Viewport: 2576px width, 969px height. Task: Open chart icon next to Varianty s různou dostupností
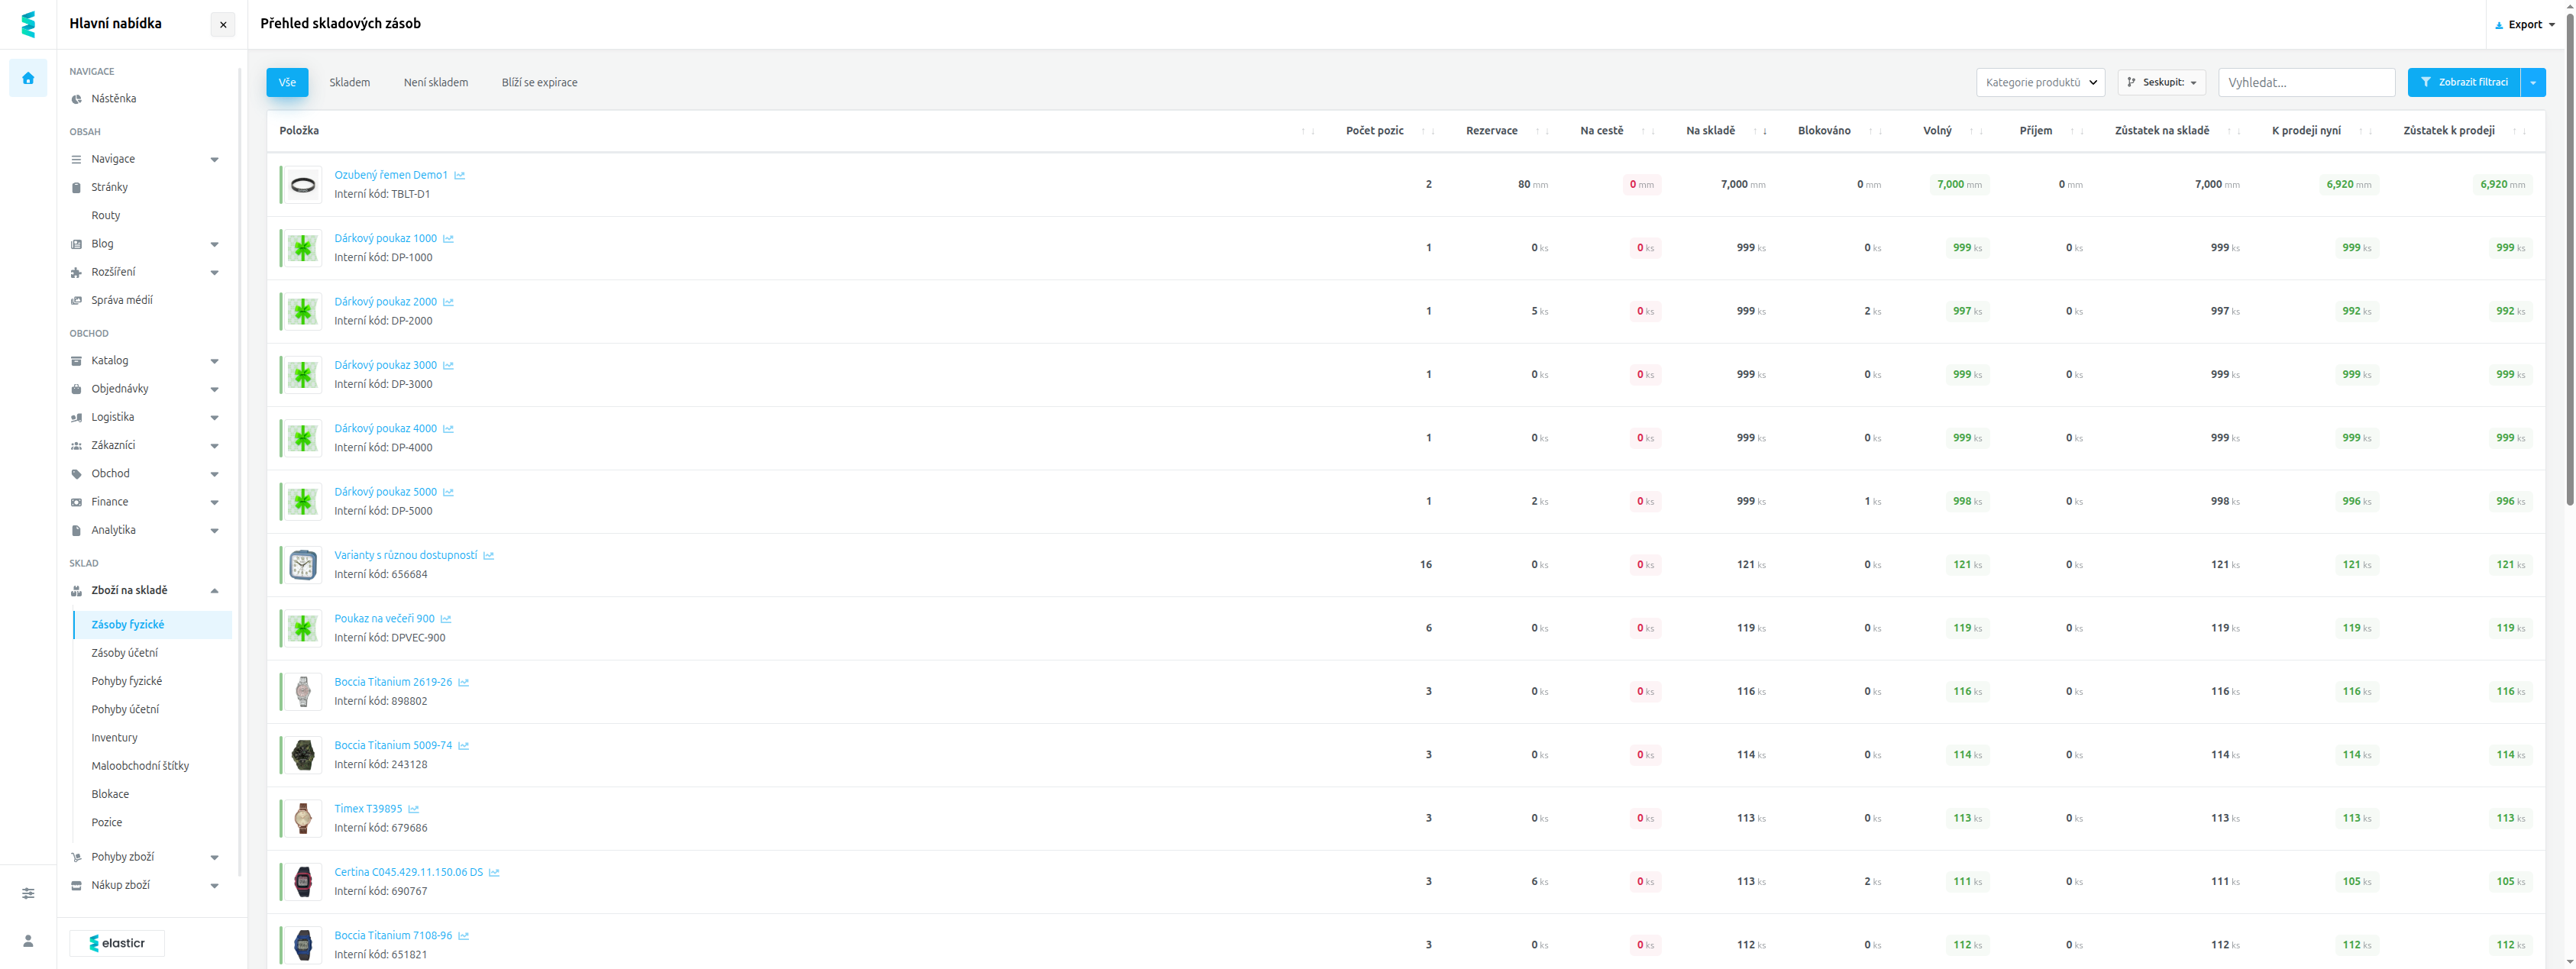(489, 556)
